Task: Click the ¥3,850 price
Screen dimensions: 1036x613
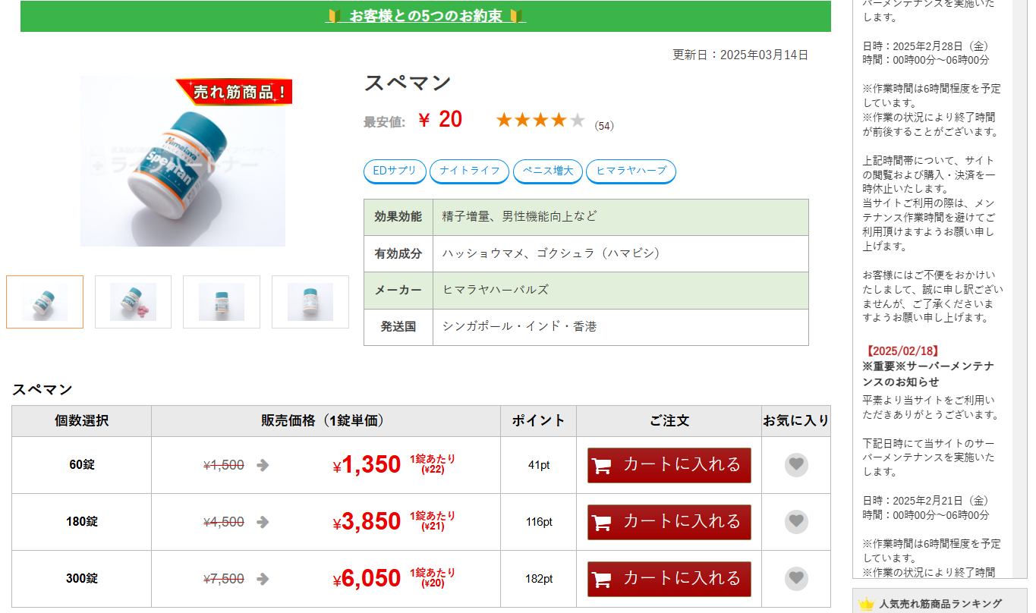Action: 367,522
